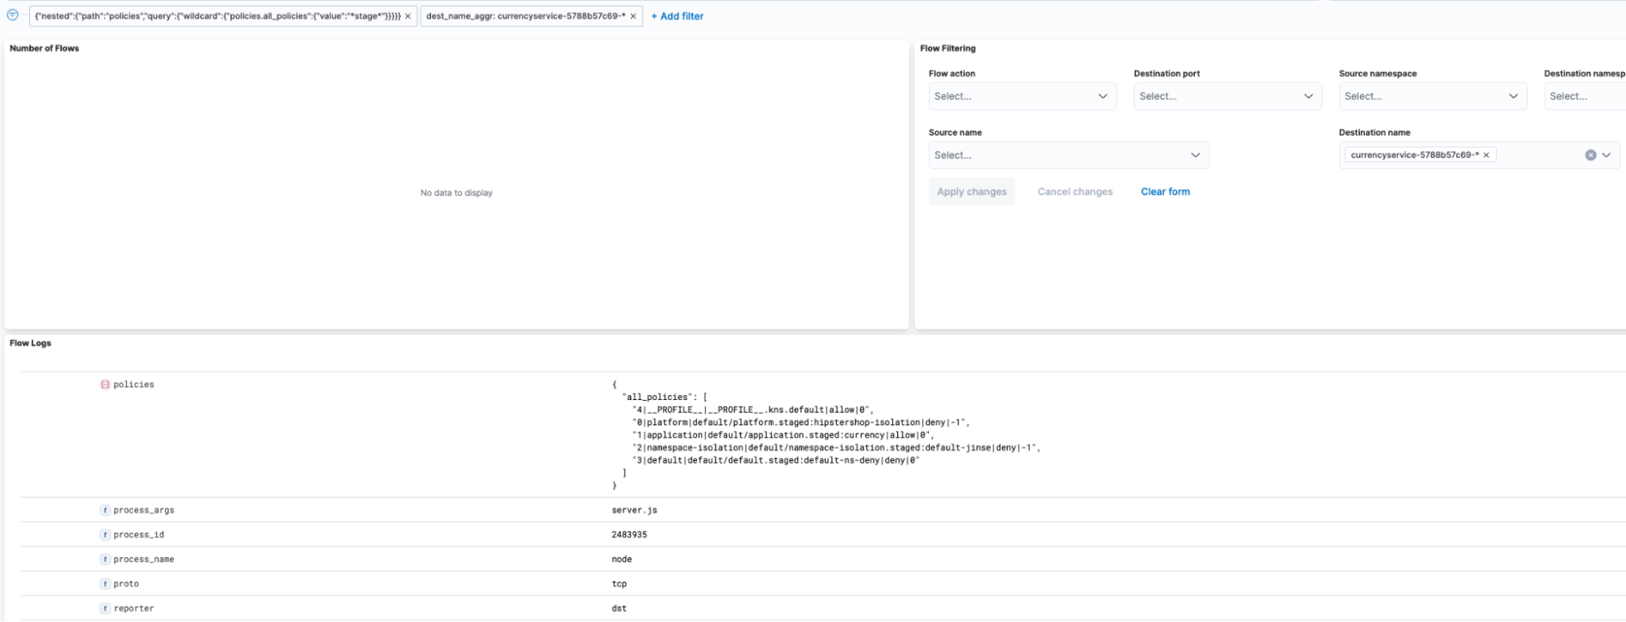
Task: Click the node process name value
Action: click(x=621, y=559)
